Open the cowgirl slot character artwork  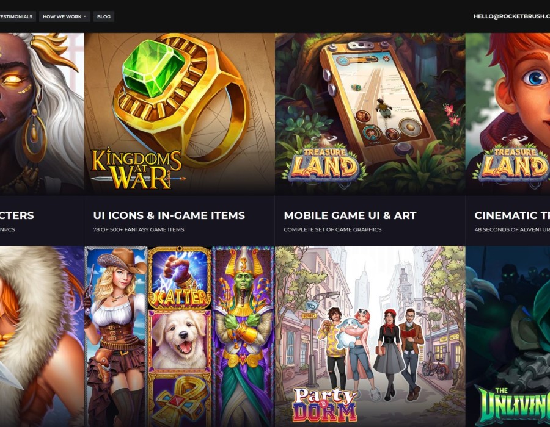[116, 337]
